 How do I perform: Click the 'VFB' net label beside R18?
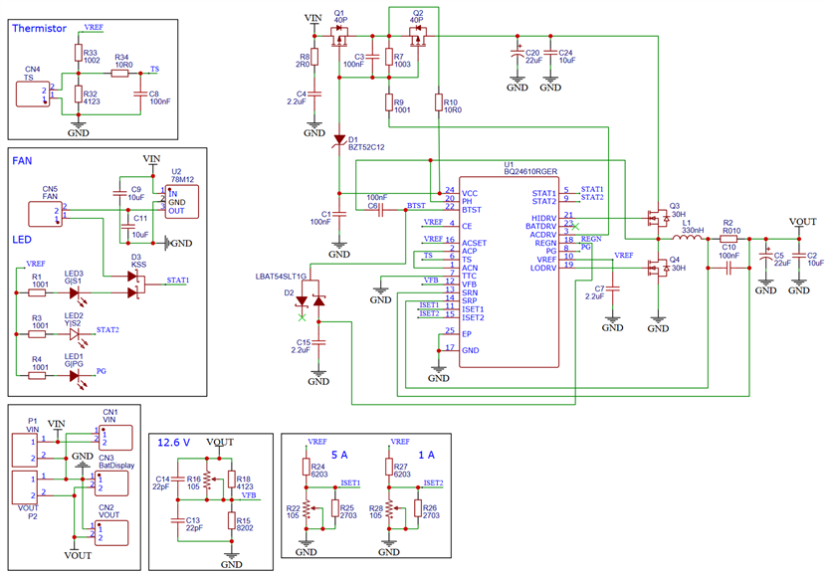(249, 495)
